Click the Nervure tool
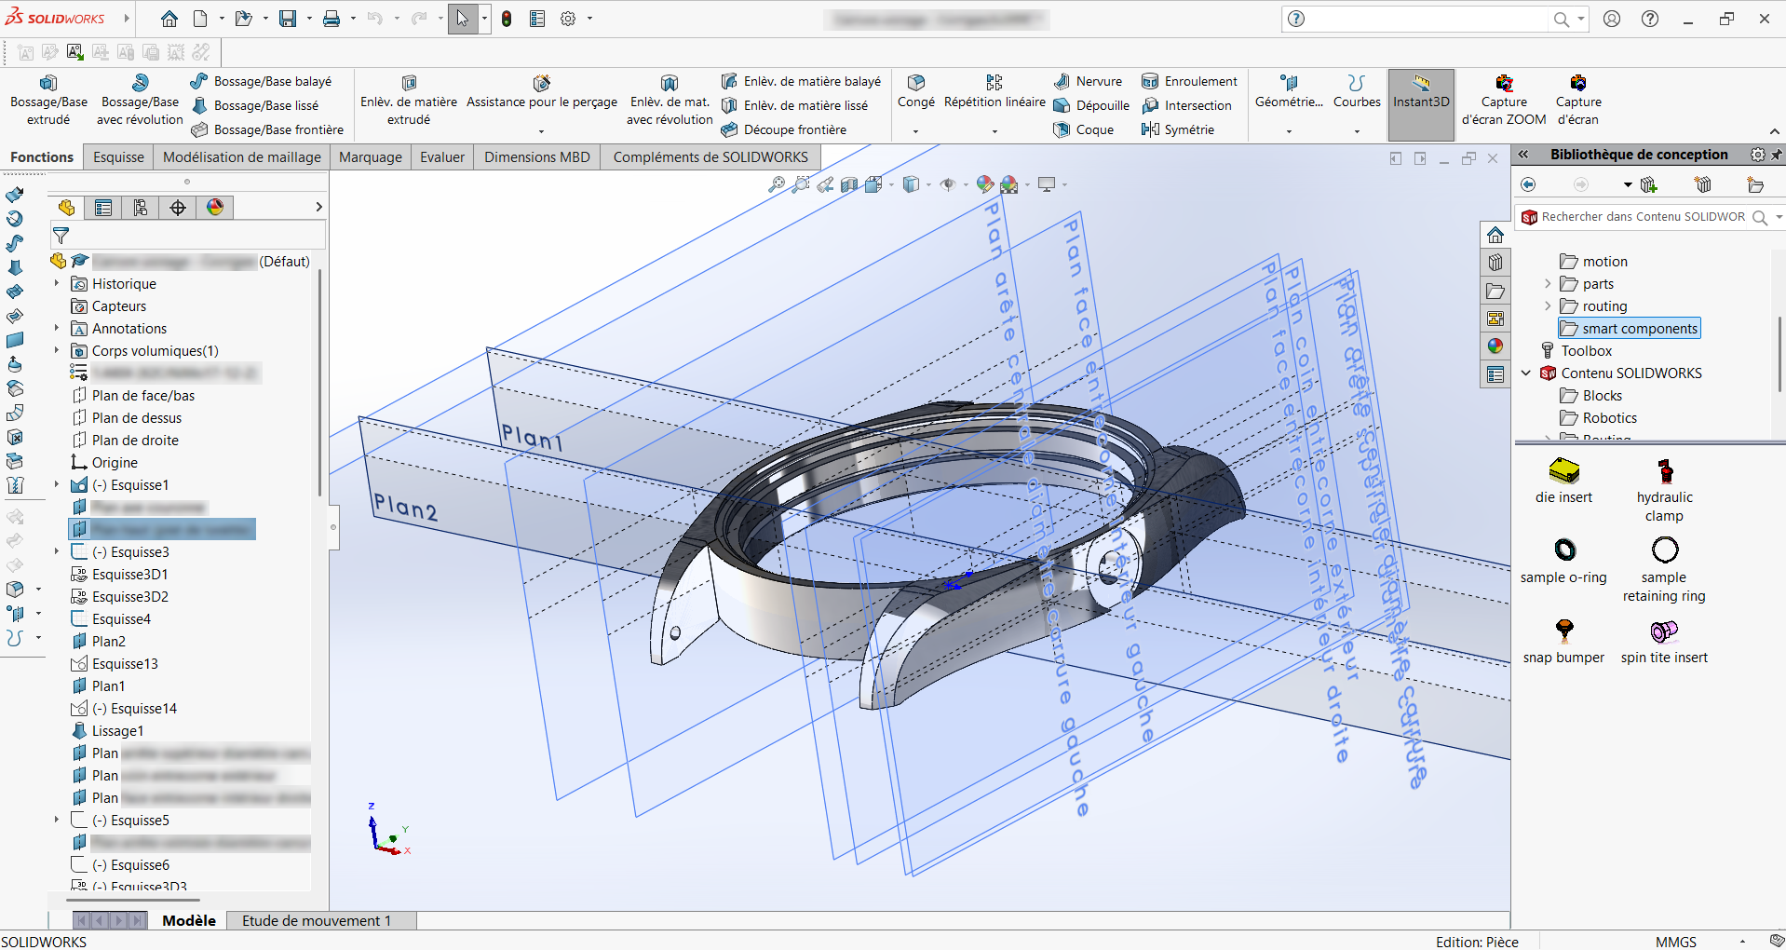The image size is (1786, 950). pos(1088,82)
